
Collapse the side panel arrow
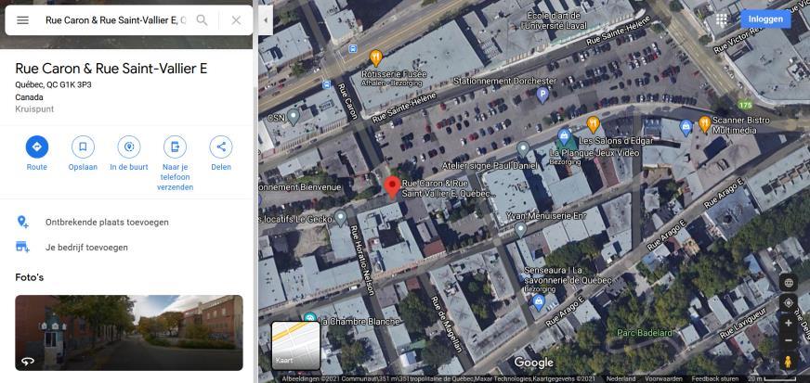pos(266,20)
